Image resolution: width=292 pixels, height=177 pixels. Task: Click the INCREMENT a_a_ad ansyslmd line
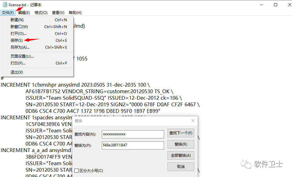tap(36, 150)
